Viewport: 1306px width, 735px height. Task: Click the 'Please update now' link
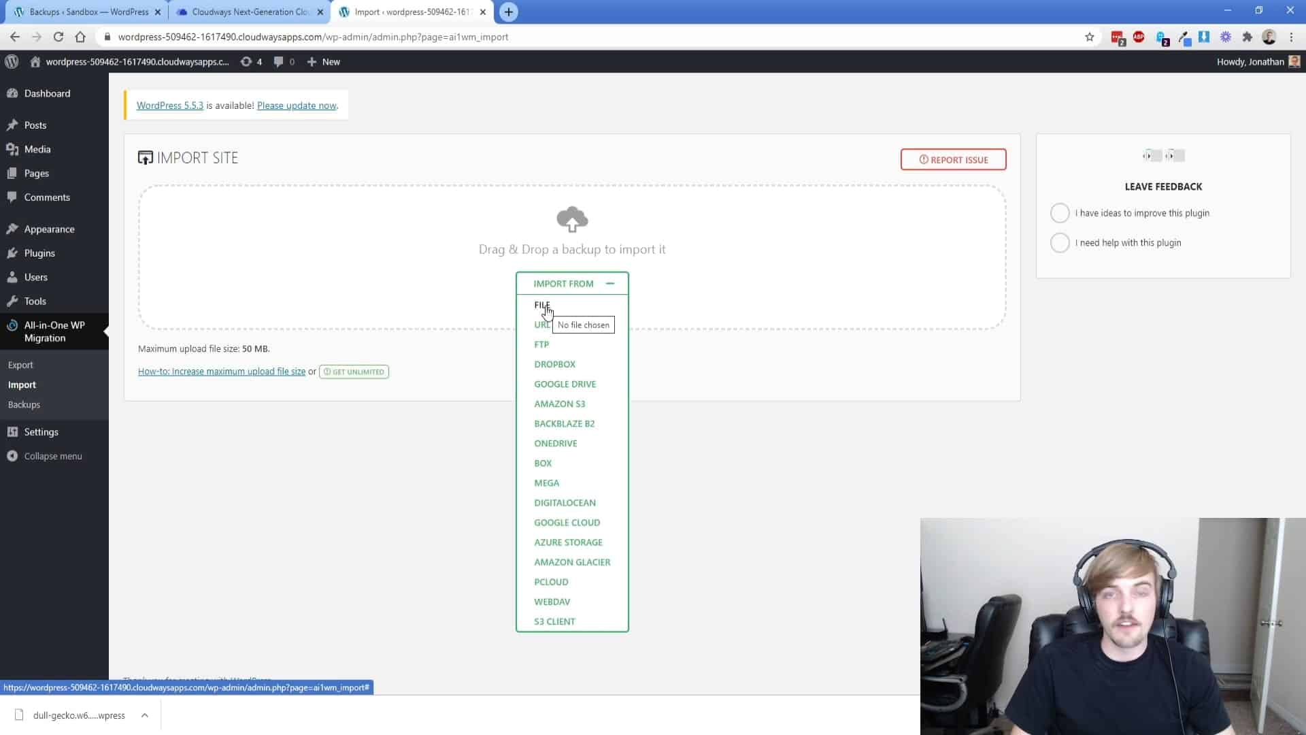point(297,105)
